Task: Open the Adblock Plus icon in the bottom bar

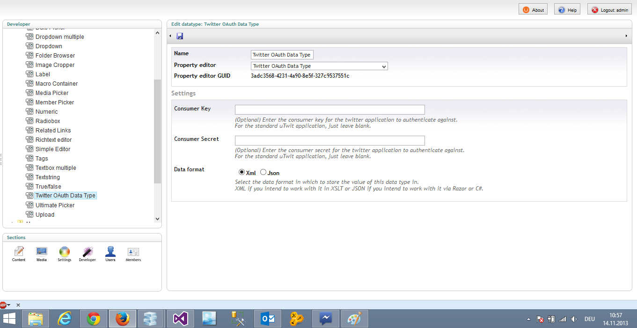Action: (x=3, y=305)
